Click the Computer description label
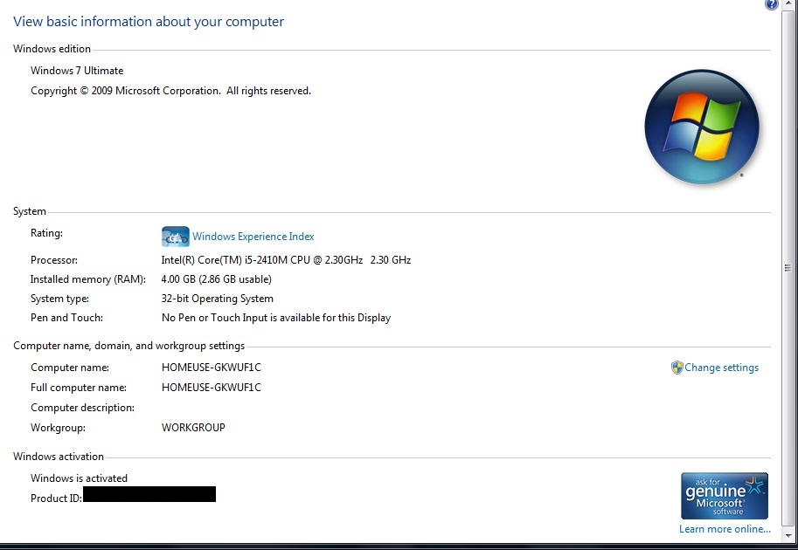 [82, 408]
